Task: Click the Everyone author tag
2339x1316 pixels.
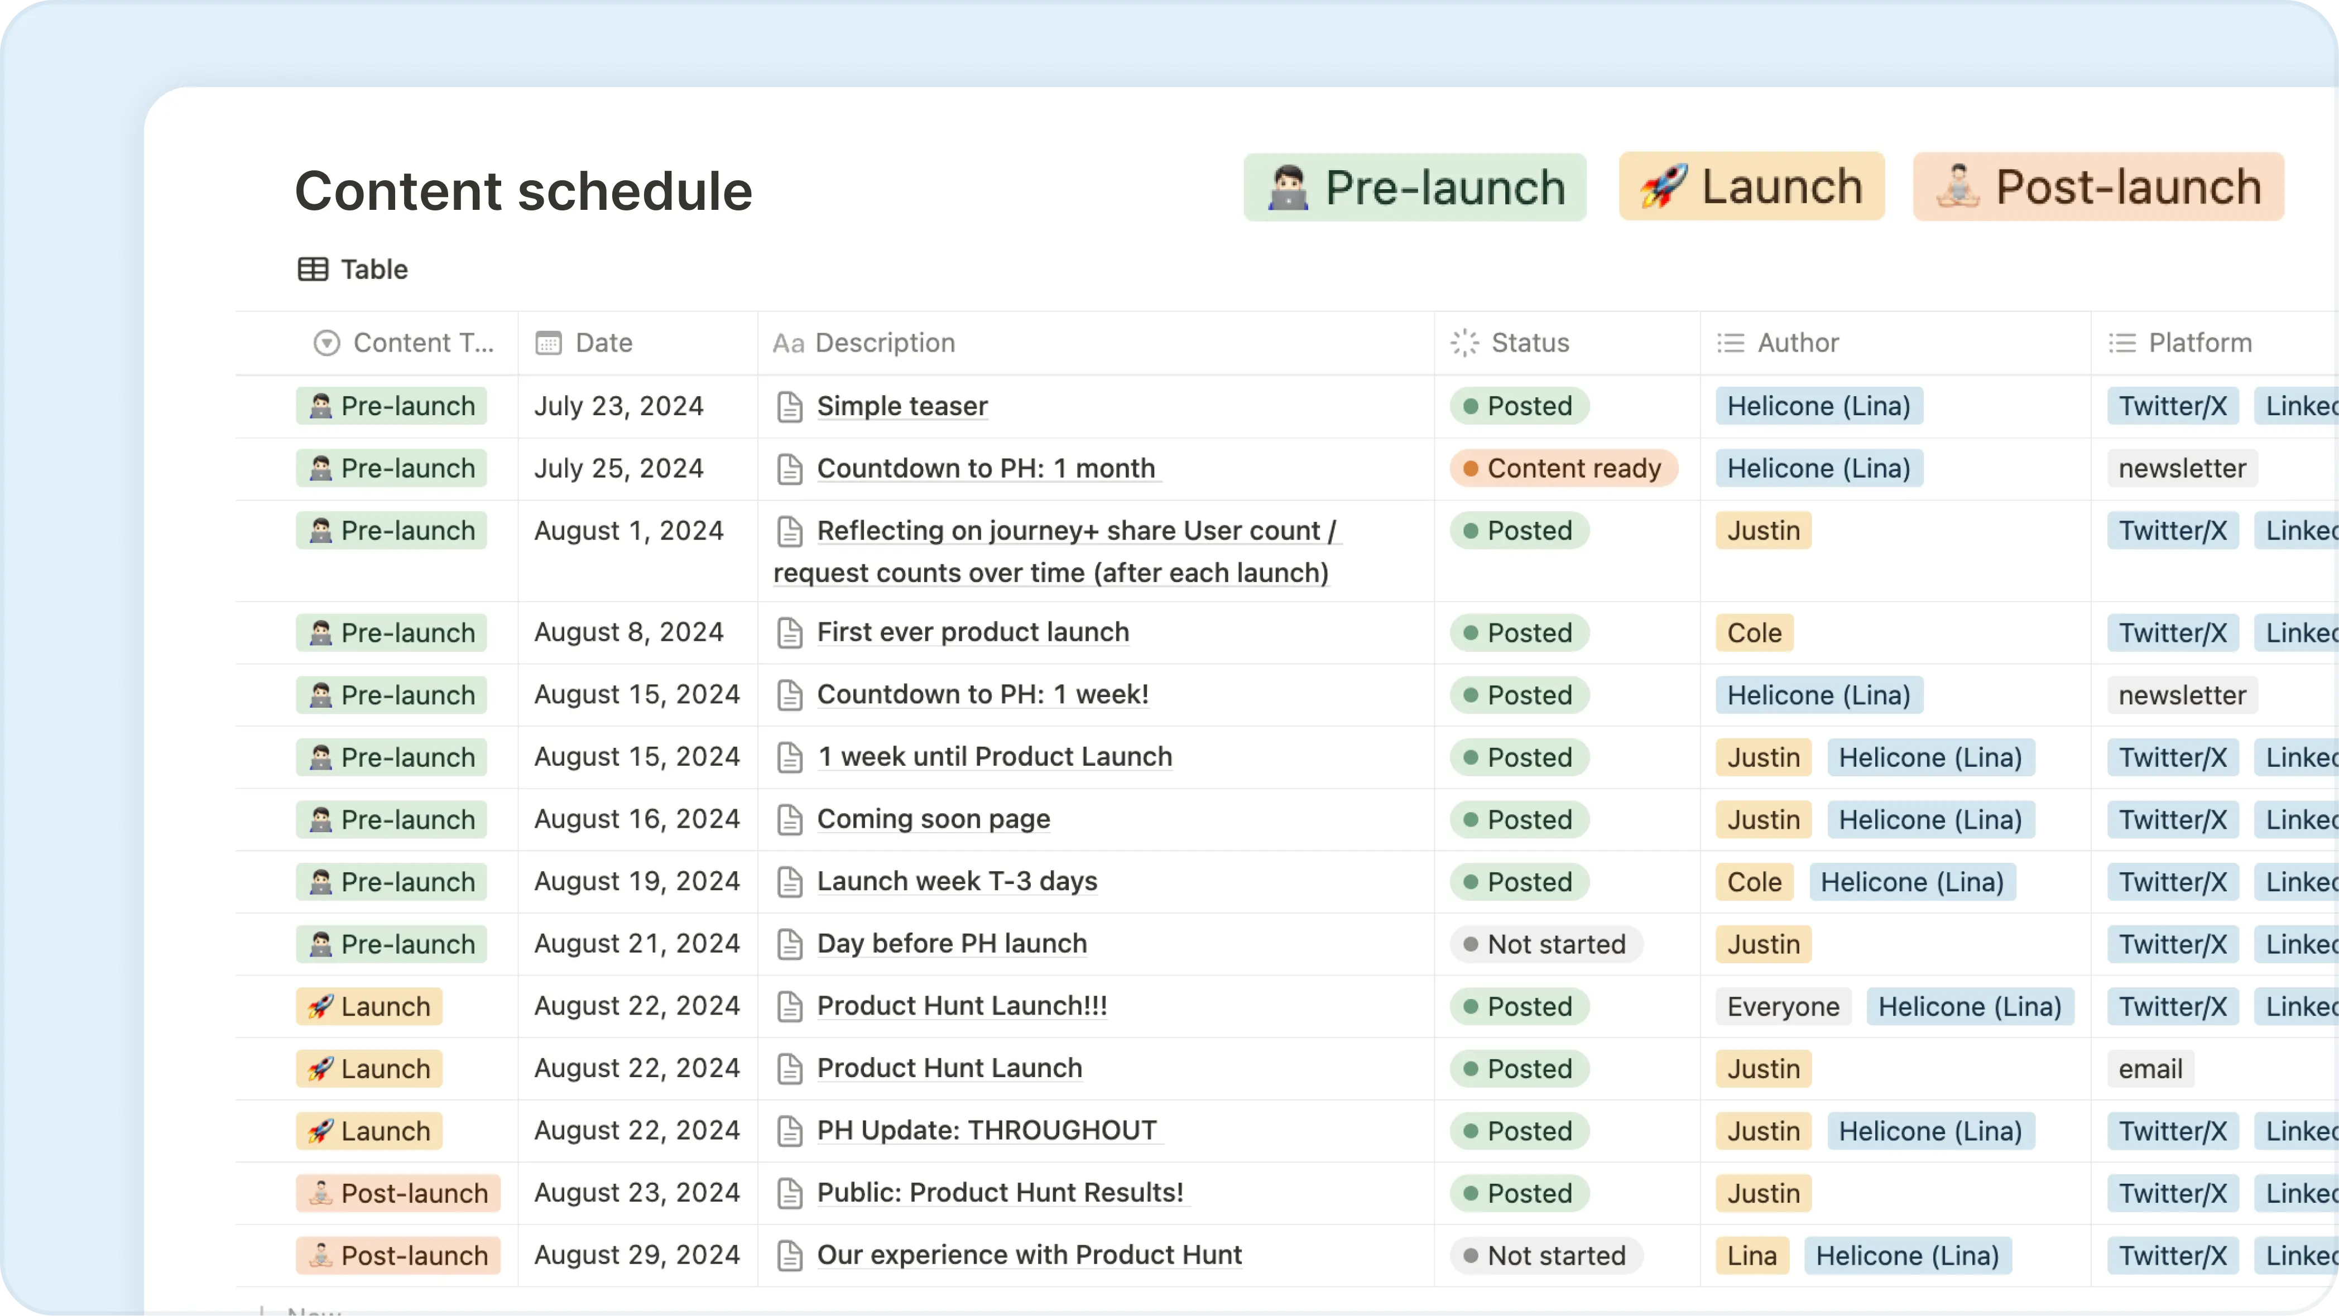Action: 1783,1007
